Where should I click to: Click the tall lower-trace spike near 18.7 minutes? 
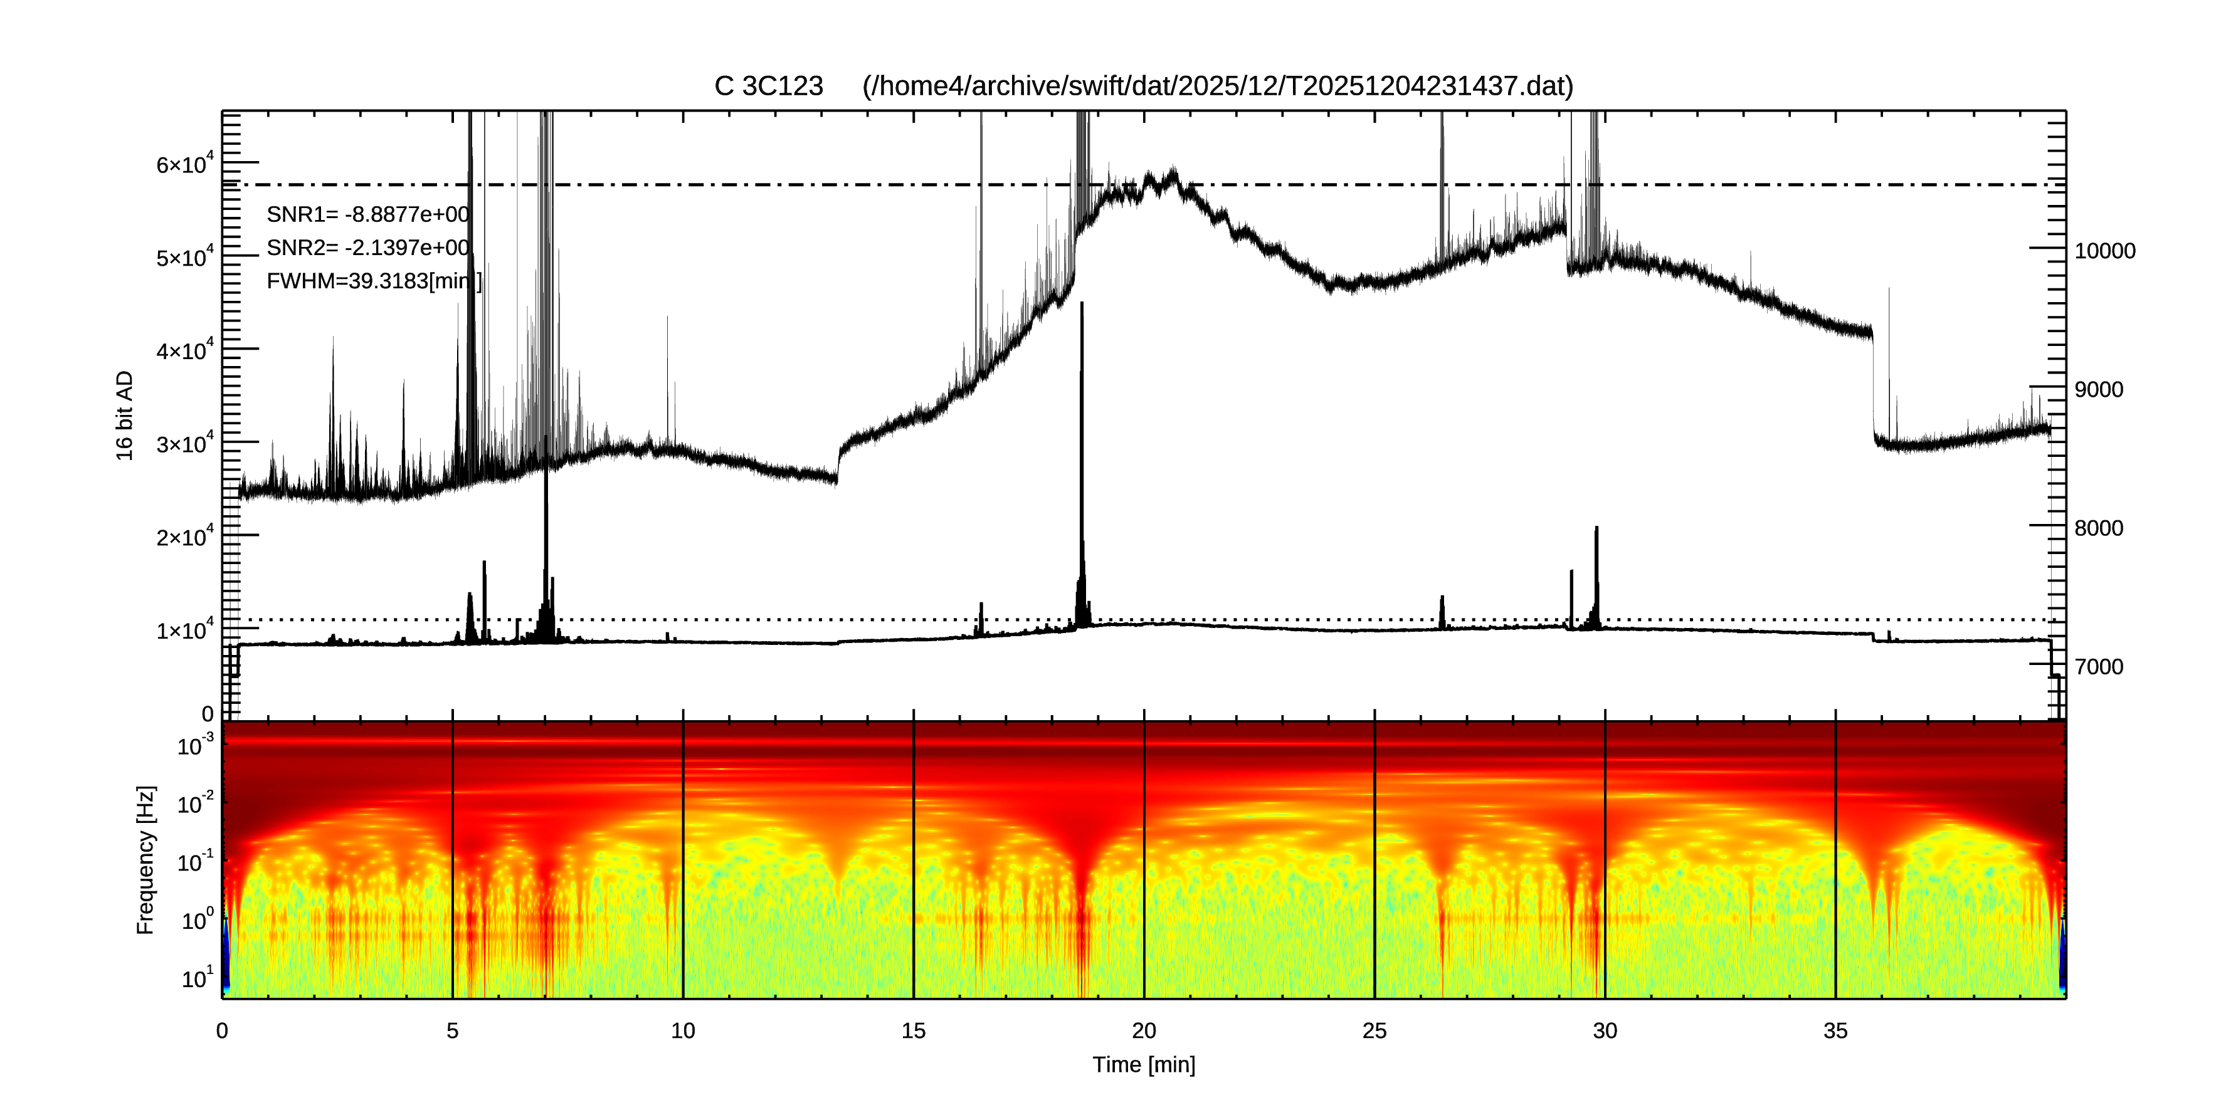pyautogui.click(x=1082, y=431)
